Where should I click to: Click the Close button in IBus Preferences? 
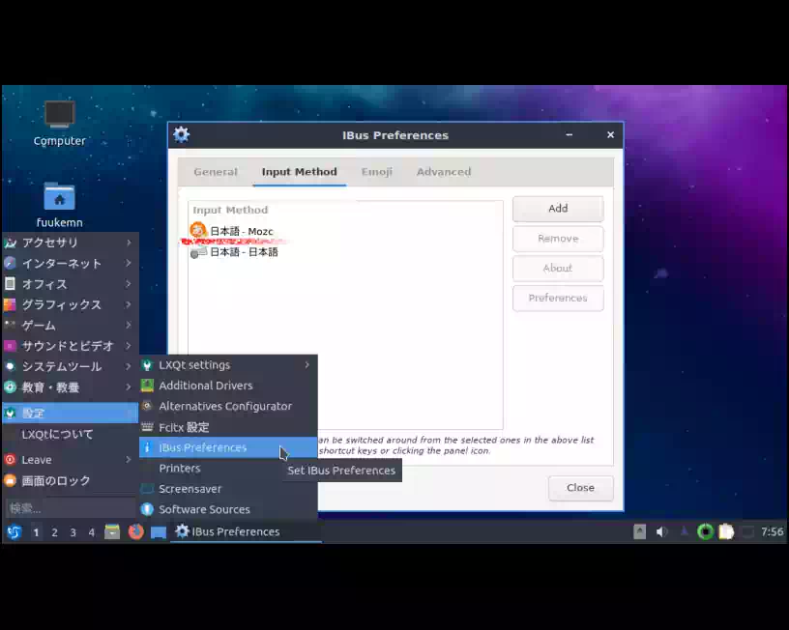tap(581, 488)
